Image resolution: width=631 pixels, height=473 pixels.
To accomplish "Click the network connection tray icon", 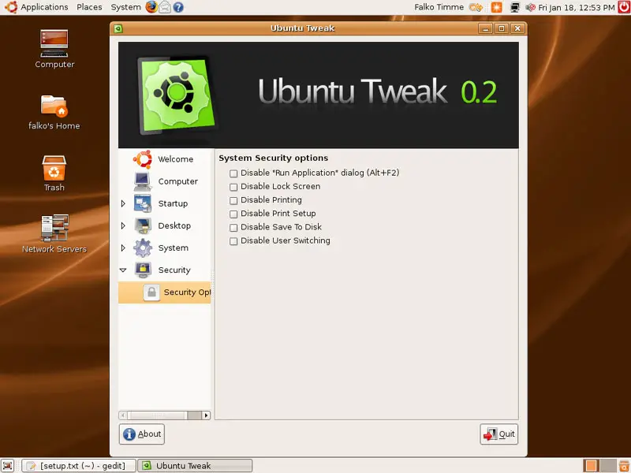I will click(515, 7).
